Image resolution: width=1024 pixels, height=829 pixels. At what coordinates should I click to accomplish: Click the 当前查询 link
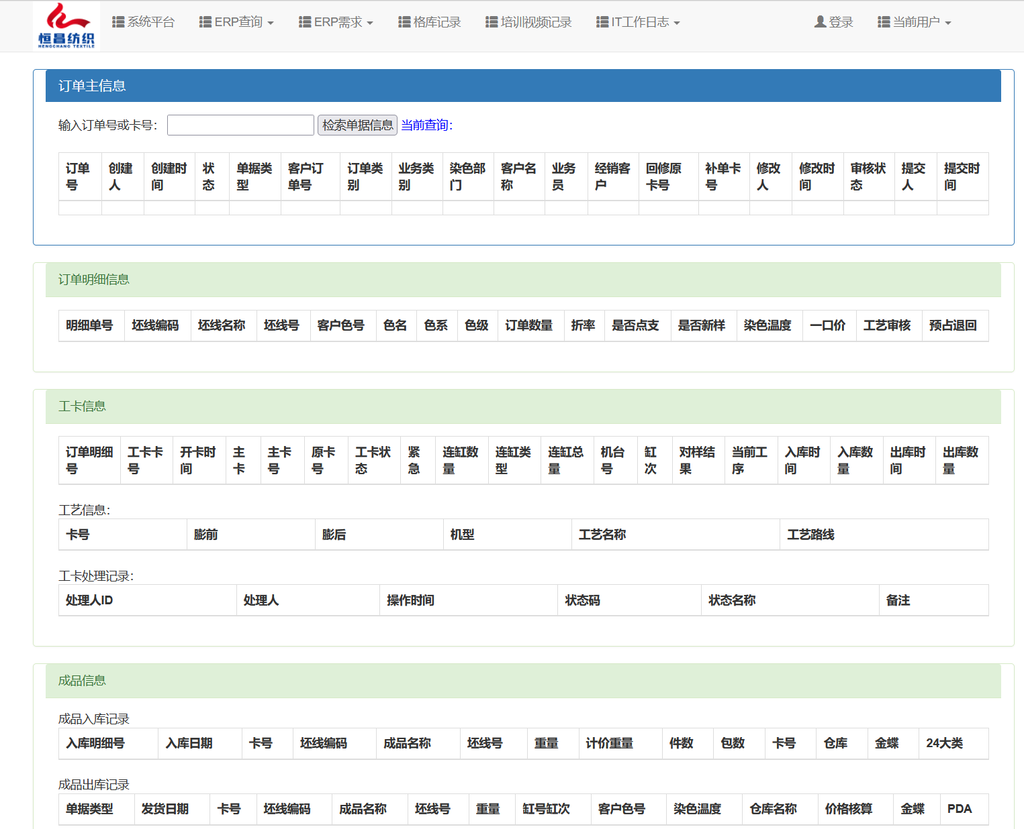tap(427, 125)
